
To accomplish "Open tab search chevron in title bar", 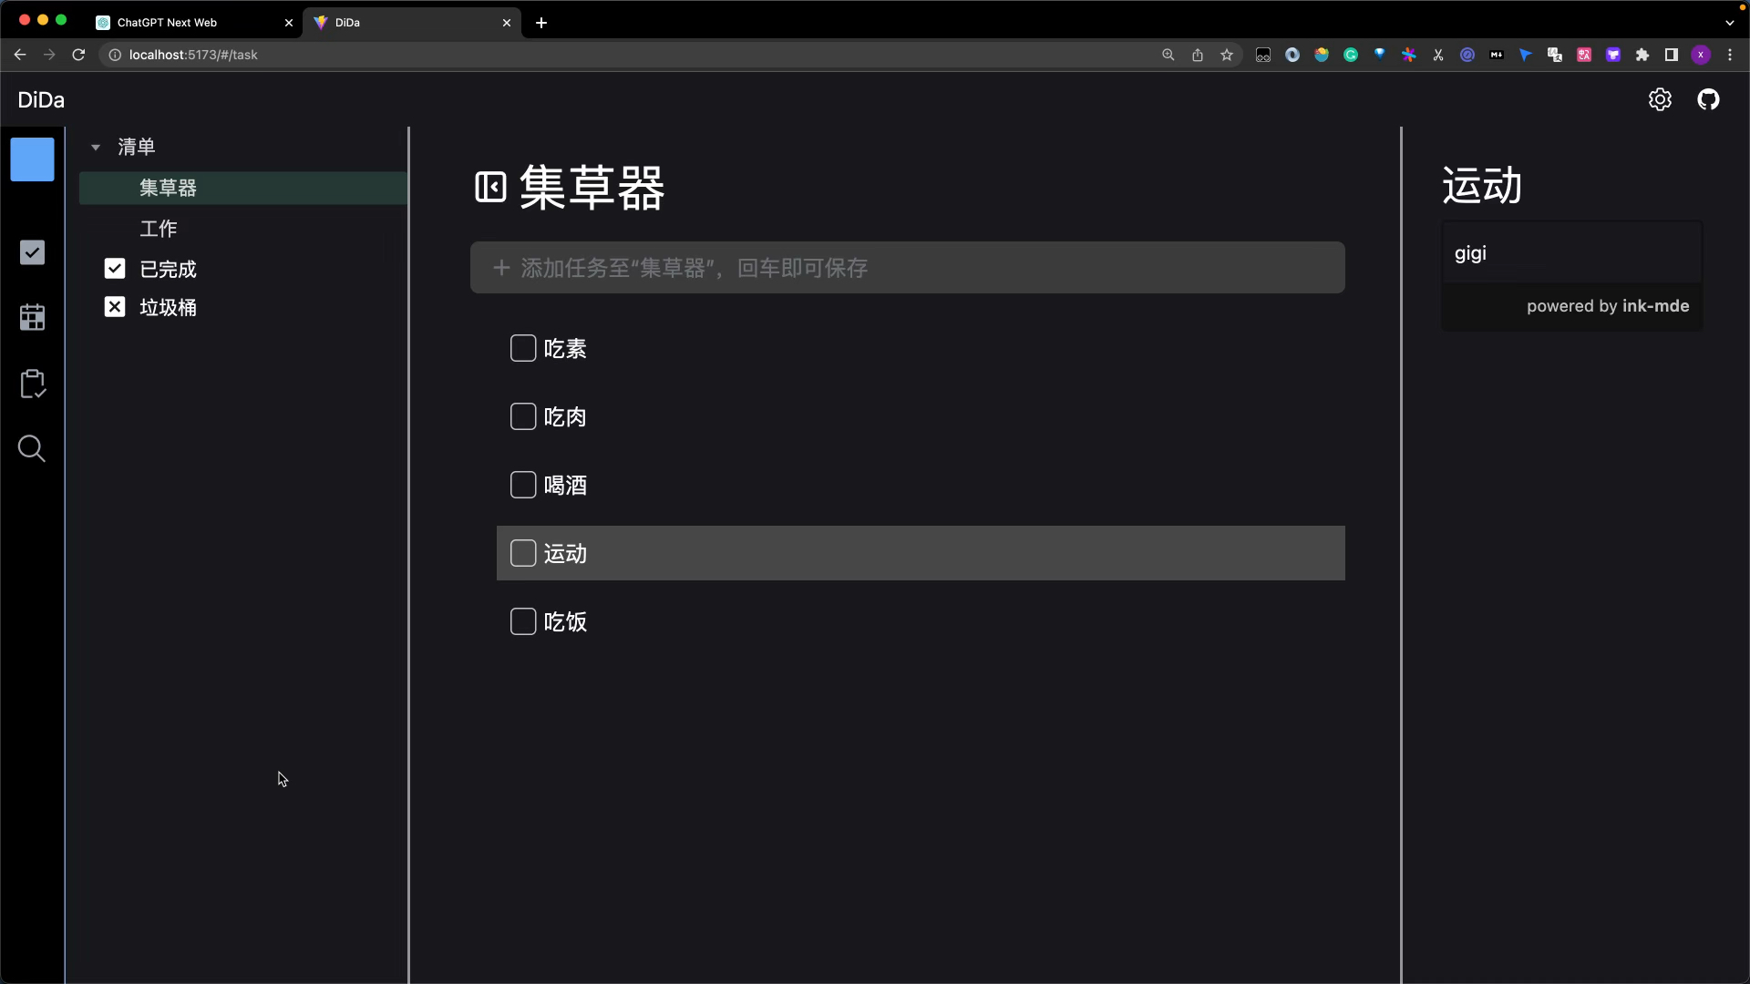I will (1729, 23).
